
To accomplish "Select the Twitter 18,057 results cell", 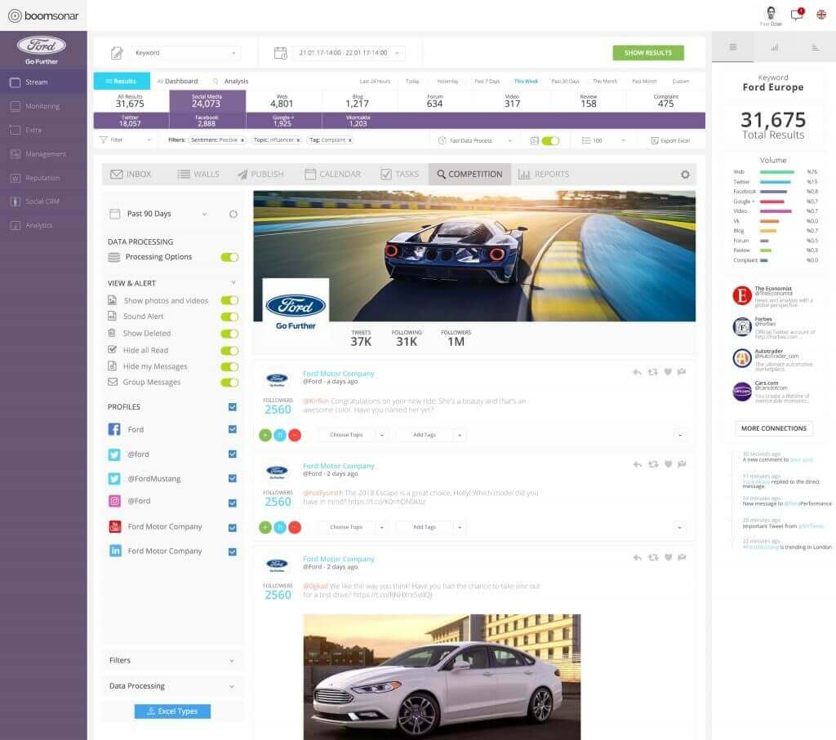I will 130,121.
